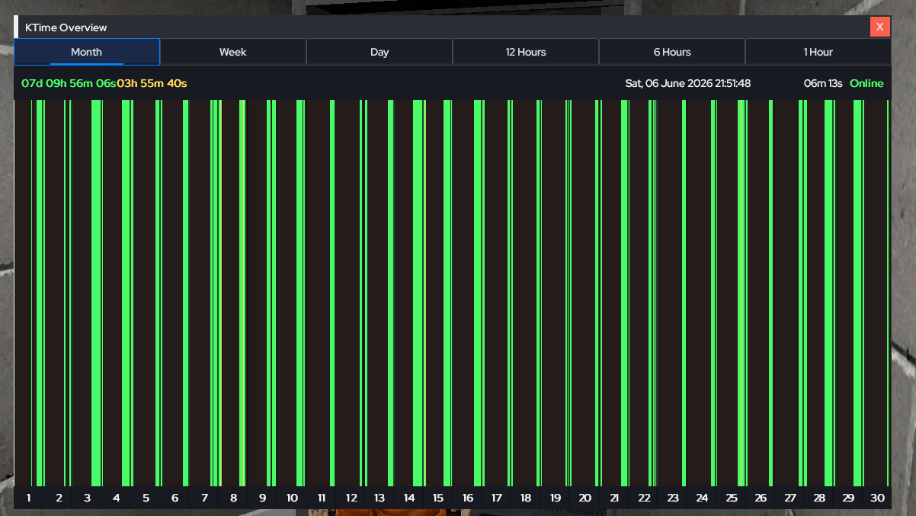Select day 9 on the timeline axis

click(x=262, y=498)
